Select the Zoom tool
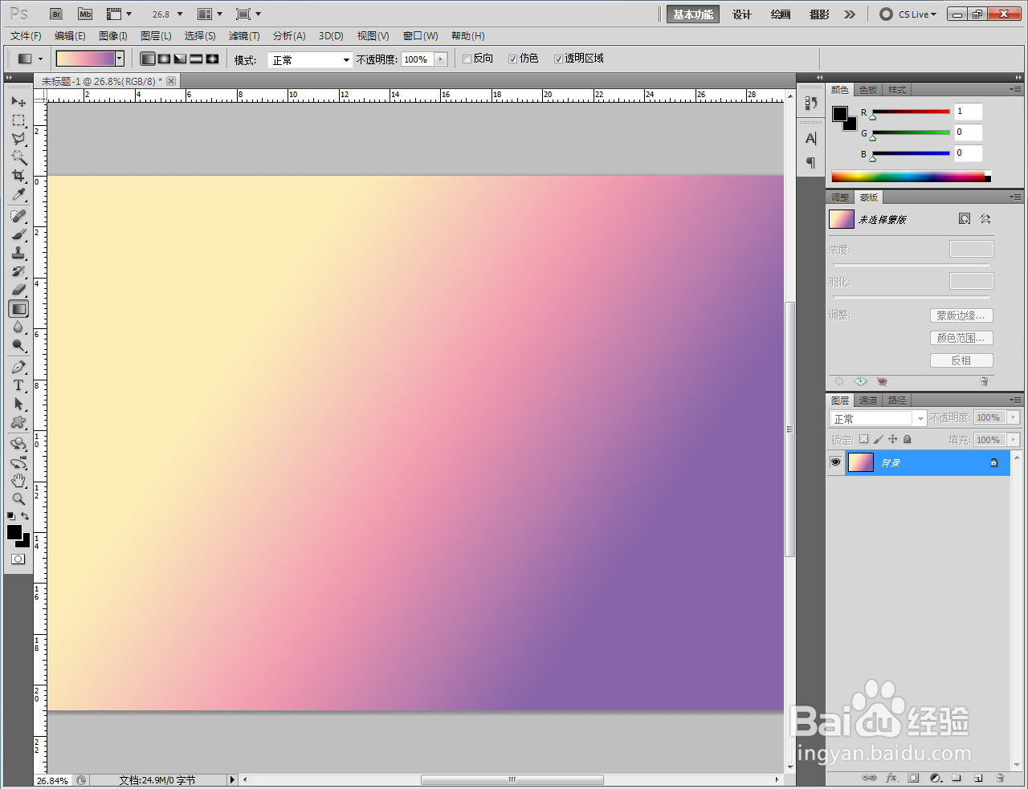Viewport: 1028px width, 789px height. pyautogui.click(x=18, y=499)
